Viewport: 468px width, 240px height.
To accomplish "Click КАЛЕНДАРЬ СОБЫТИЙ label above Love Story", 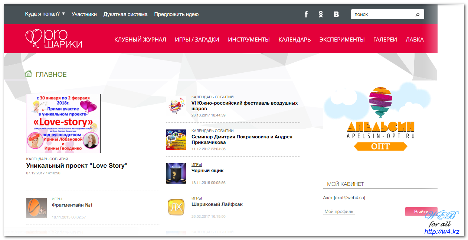I will click(47, 159).
